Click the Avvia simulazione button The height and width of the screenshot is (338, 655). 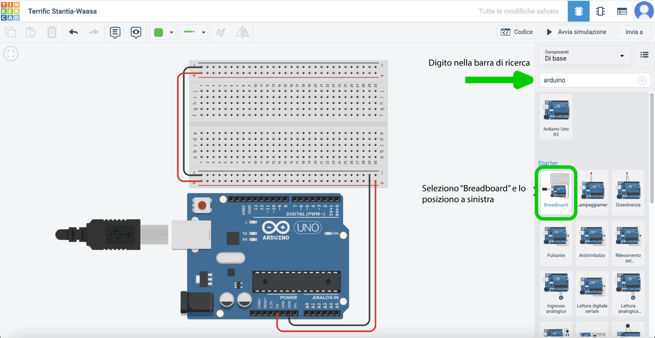pos(575,32)
